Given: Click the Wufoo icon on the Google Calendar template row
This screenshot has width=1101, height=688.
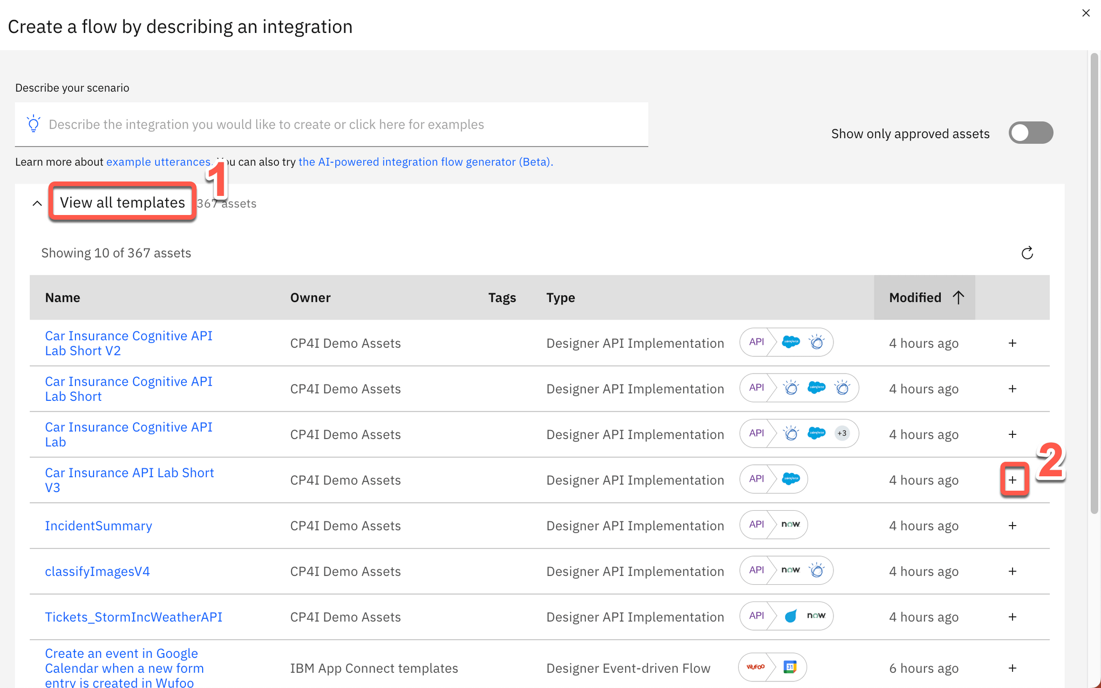Looking at the screenshot, I should (756, 667).
